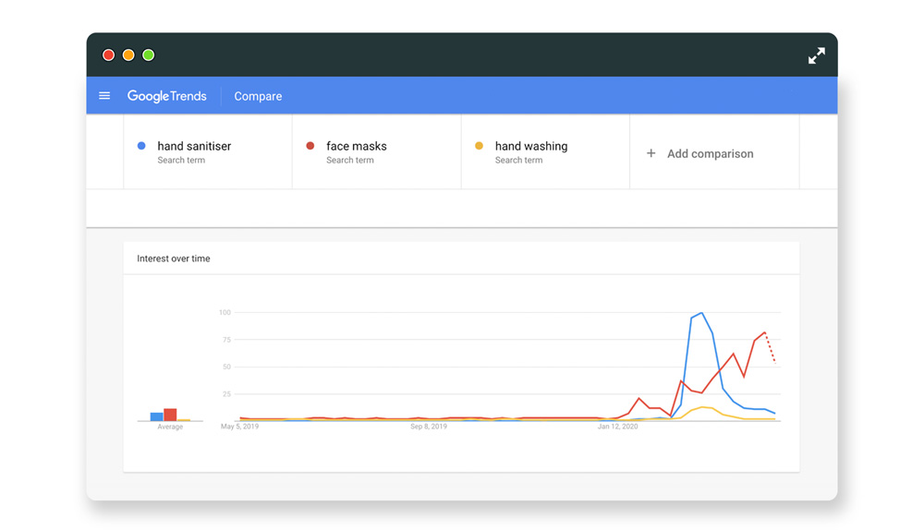Click the Google Trends logo
The width and height of the screenshot is (924, 530).
click(166, 96)
